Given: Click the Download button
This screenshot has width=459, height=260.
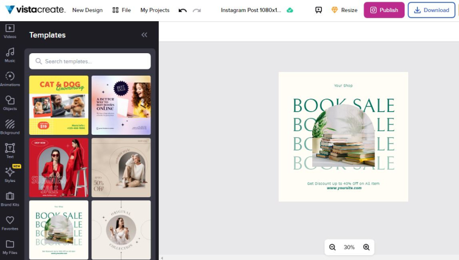Looking at the screenshot, I should 431,10.
